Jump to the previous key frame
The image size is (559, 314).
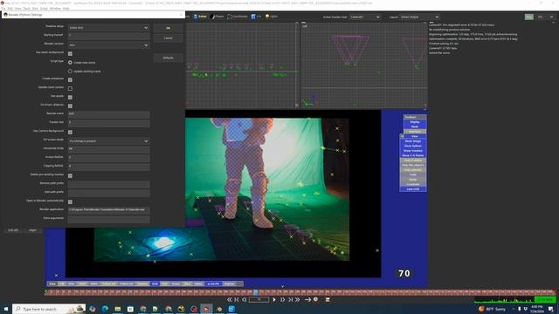coord(237,300)
